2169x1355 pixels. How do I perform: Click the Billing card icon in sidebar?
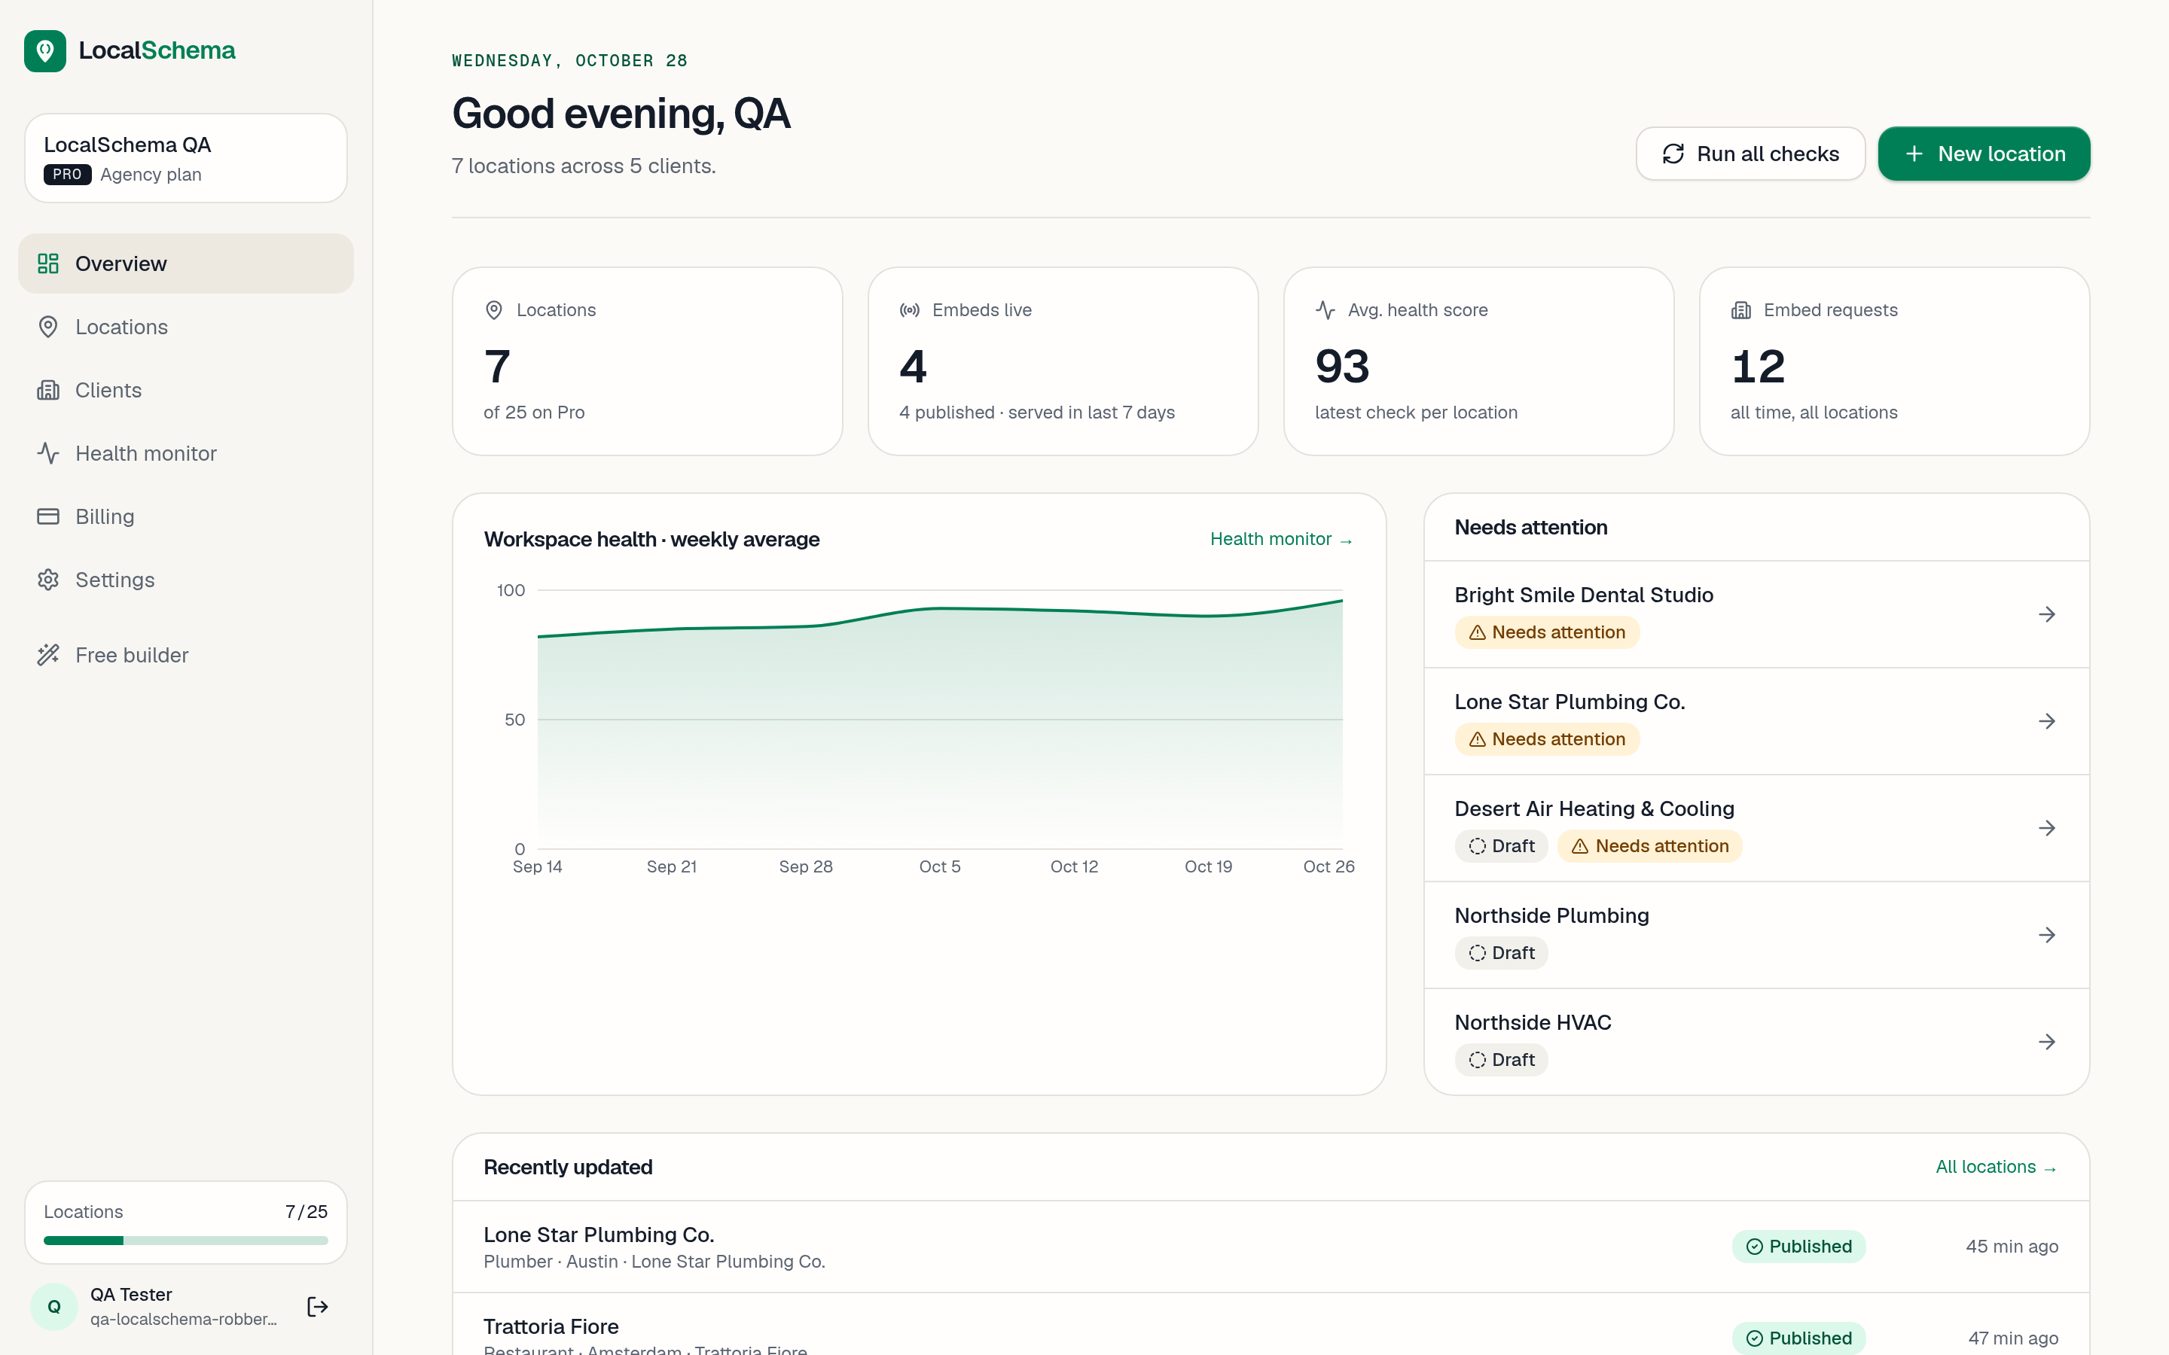tap(48, 516)
